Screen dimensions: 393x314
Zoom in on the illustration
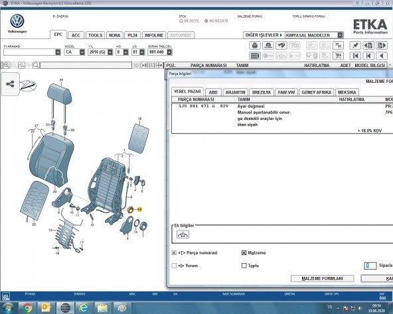pyautogui.click(x=7, y=66)
